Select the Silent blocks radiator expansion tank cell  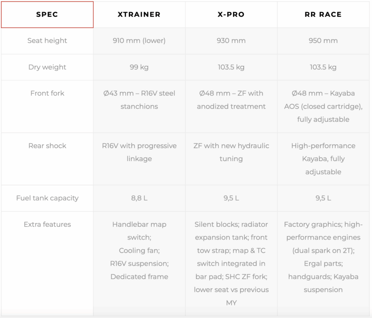(x=231, y=264)
